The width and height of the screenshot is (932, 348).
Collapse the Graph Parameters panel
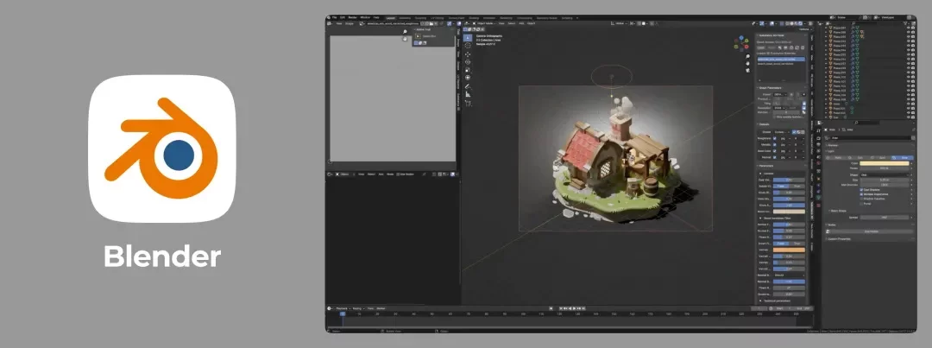point(759,87)
